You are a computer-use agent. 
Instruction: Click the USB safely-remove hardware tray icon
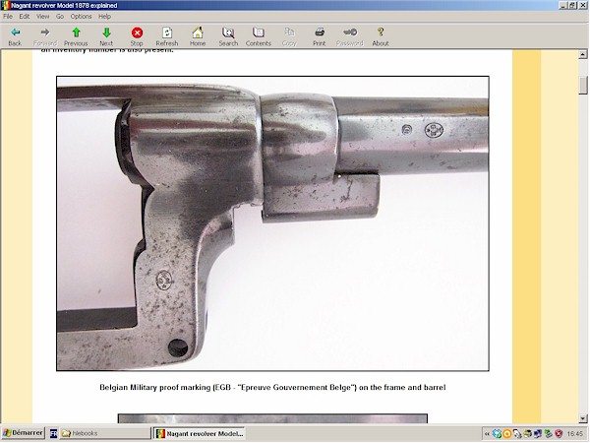pos(517,434)
